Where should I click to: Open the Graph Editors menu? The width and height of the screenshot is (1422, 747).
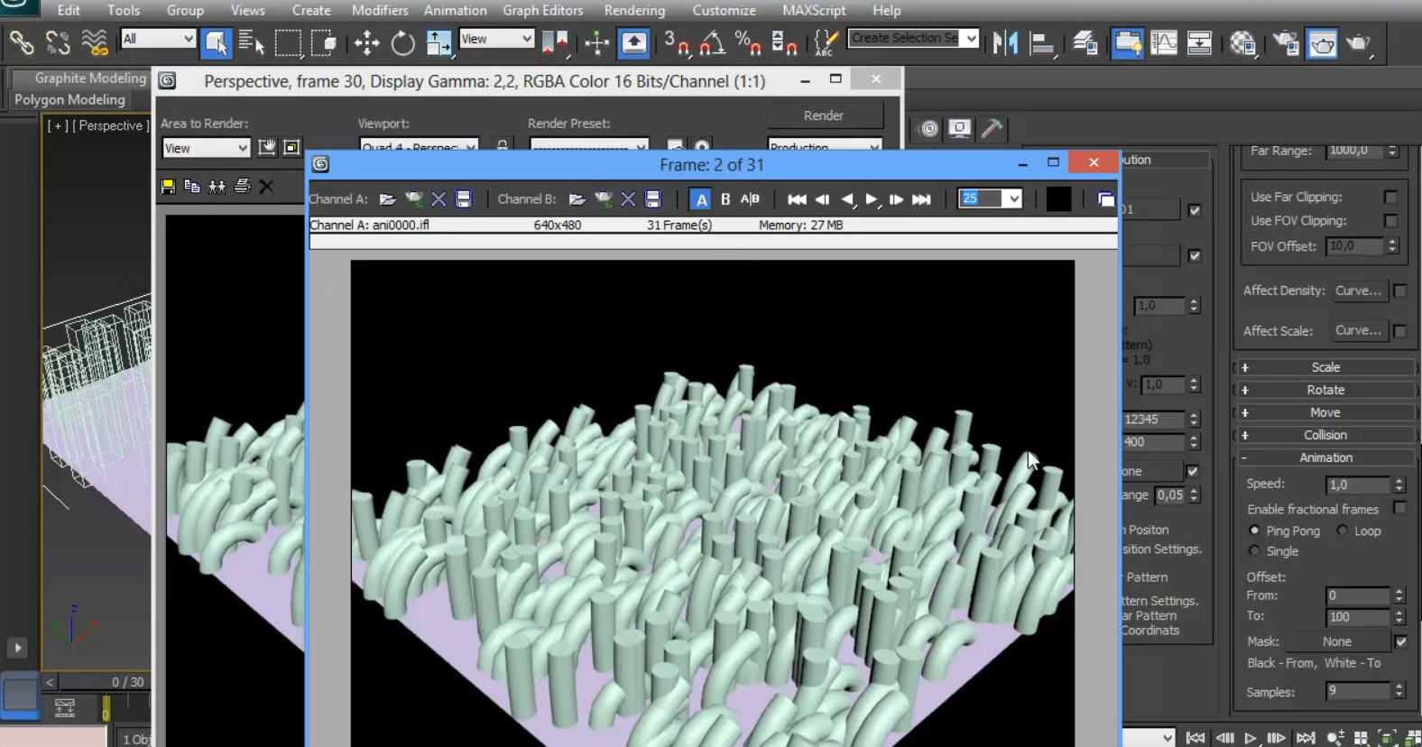pyautogui.click(x=543, y=10)
